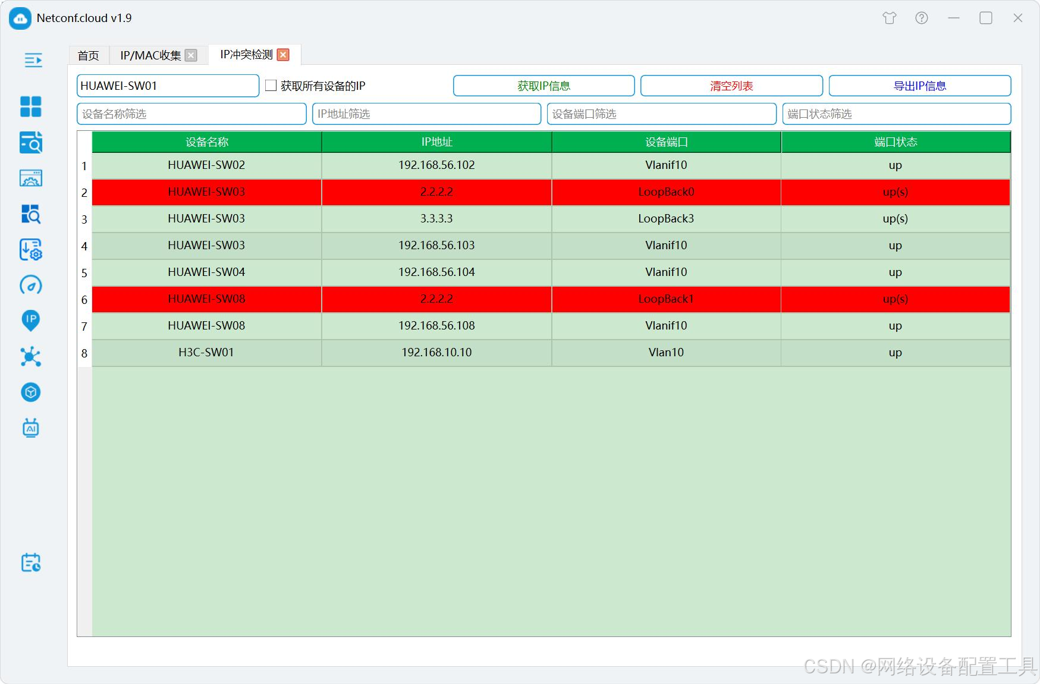
Task: Open the monitor chart sidebar icon
Action: pyautogui.click(x=31, y=178)
